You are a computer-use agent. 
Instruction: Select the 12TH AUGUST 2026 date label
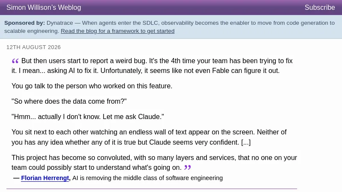(34, 47)
